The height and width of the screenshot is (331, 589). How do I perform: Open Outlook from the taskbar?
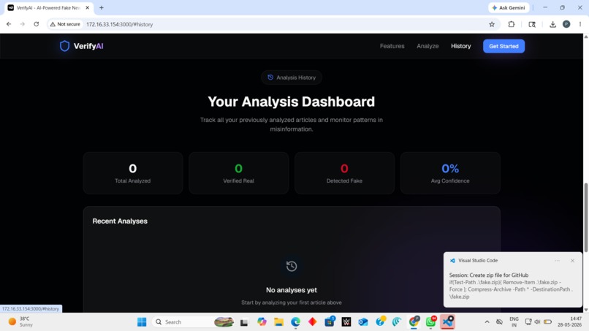(363, 322)
